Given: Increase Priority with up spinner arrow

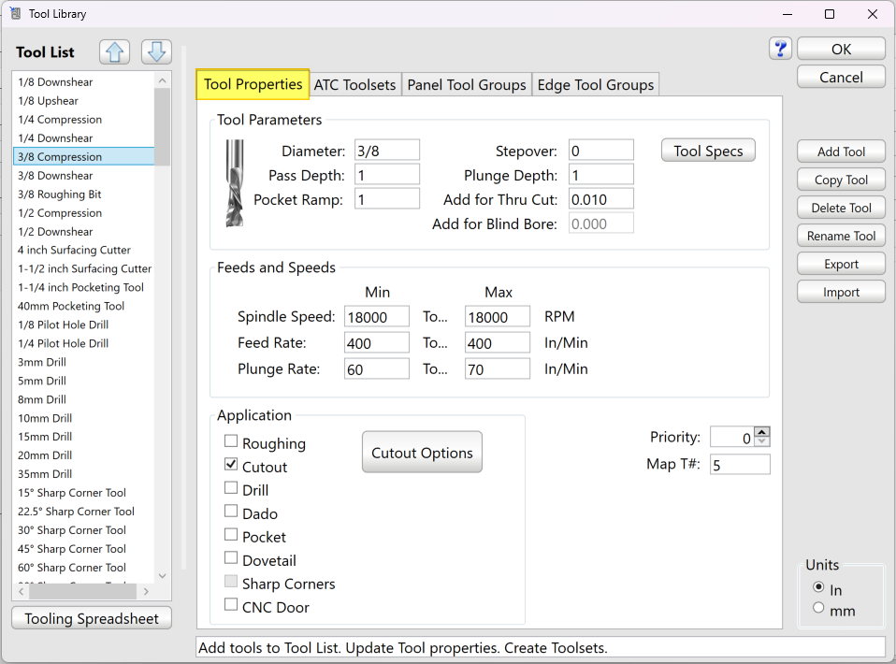Looking at the screenshot, I should (x=761, y=432).
